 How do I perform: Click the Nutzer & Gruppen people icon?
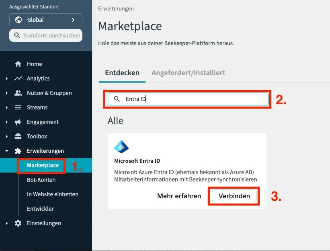tap(18, 93)
